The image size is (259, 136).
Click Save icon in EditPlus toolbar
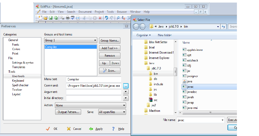pos(51,18)
